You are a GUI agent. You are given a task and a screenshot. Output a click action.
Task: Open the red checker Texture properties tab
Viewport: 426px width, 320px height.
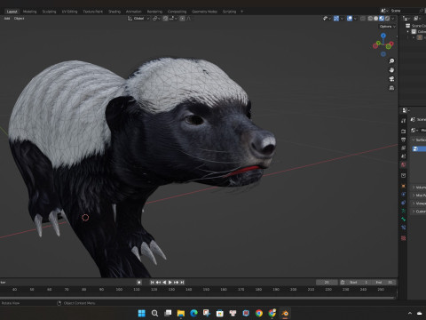(x=404, y=238)
